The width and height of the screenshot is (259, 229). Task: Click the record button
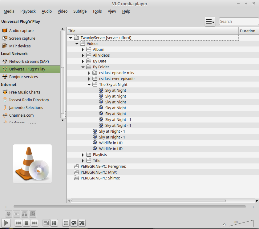(x=8, y=214)
